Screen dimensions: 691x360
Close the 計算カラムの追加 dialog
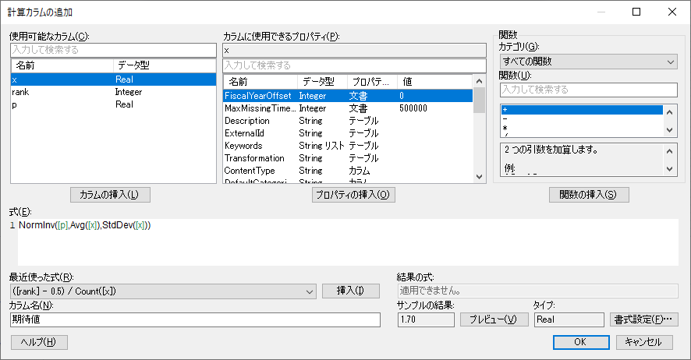[672, 12]
